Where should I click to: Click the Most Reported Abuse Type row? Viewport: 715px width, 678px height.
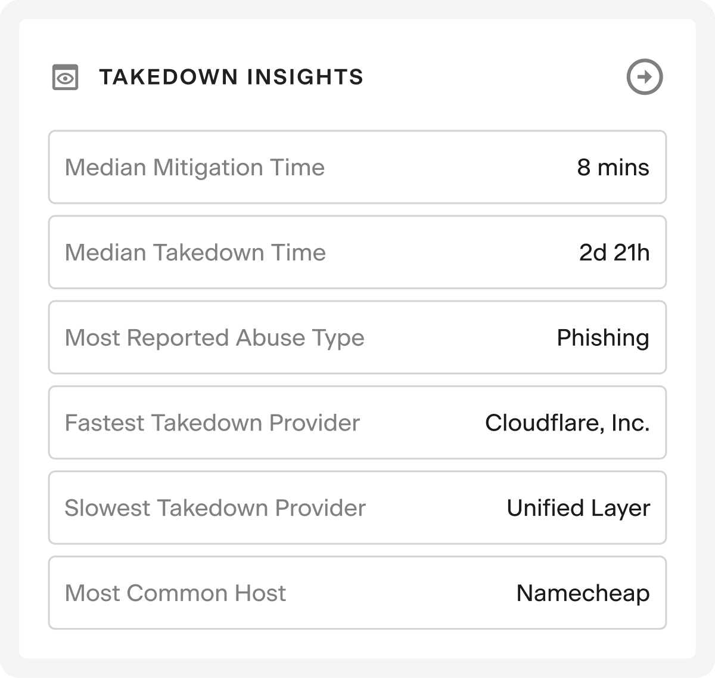(x=357, y=338)
